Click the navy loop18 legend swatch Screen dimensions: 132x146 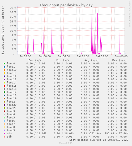click(x=5, y=95)
